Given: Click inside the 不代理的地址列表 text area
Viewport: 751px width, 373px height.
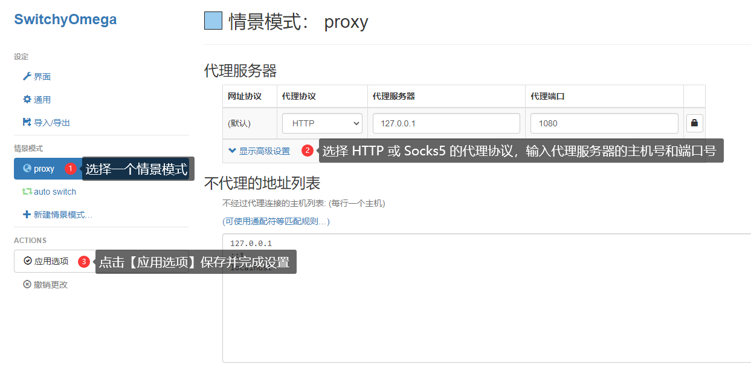Looking at the screenshot, I should [x=483, y=314].
